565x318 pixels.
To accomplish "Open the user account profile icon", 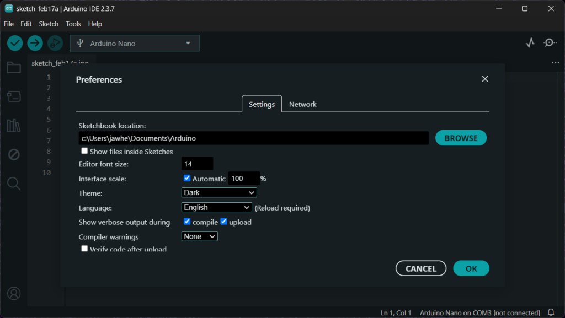I will [14, 293].
